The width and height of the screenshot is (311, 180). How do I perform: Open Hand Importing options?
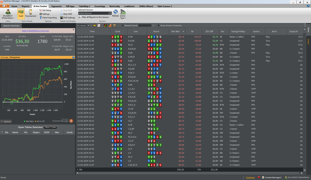point(48,18)
